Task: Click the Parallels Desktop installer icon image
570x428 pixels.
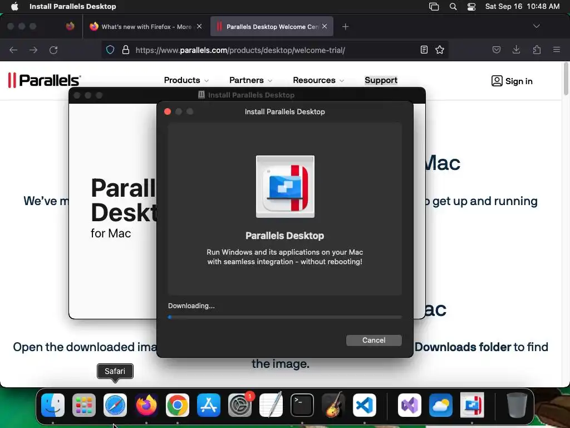Action: (x=286, y=187)
